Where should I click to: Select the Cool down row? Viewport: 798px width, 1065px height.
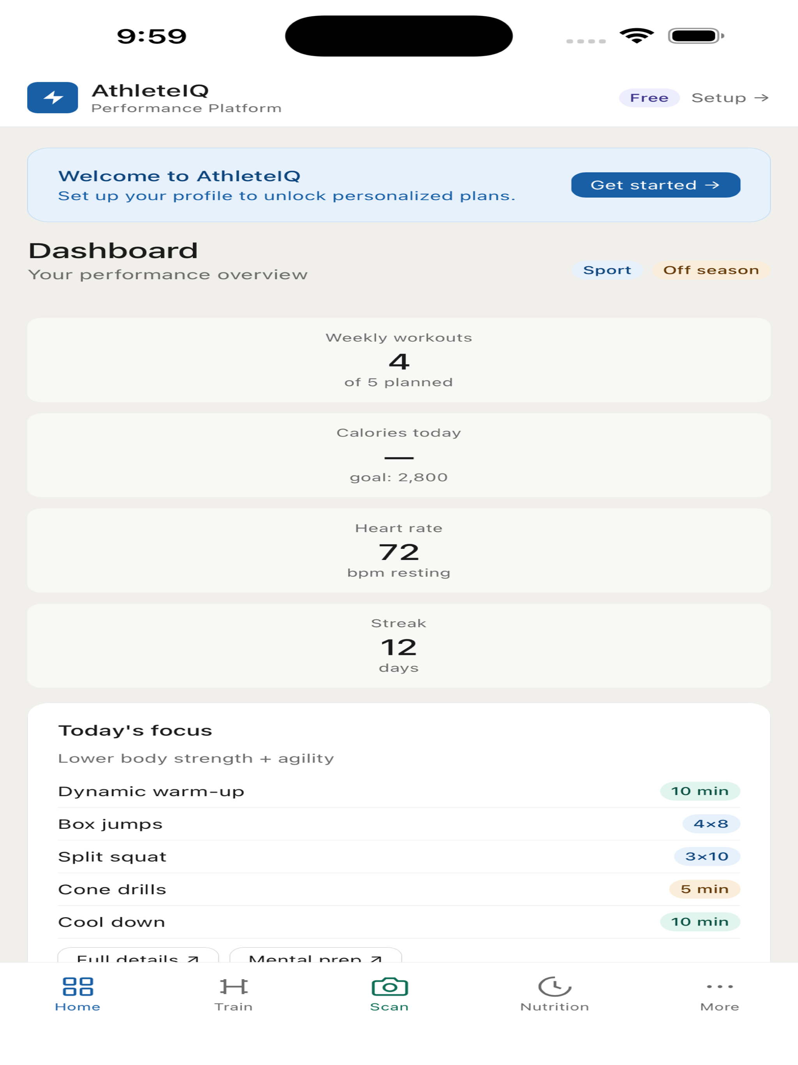(x=399, y=922)
